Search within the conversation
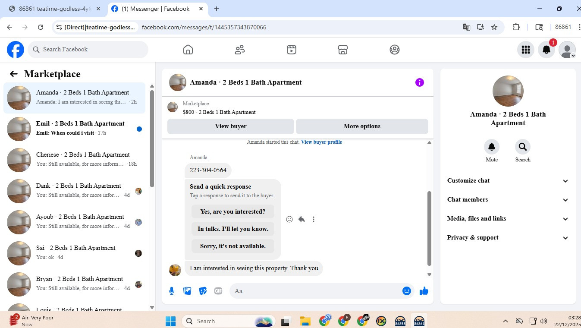 click(523, 147)
